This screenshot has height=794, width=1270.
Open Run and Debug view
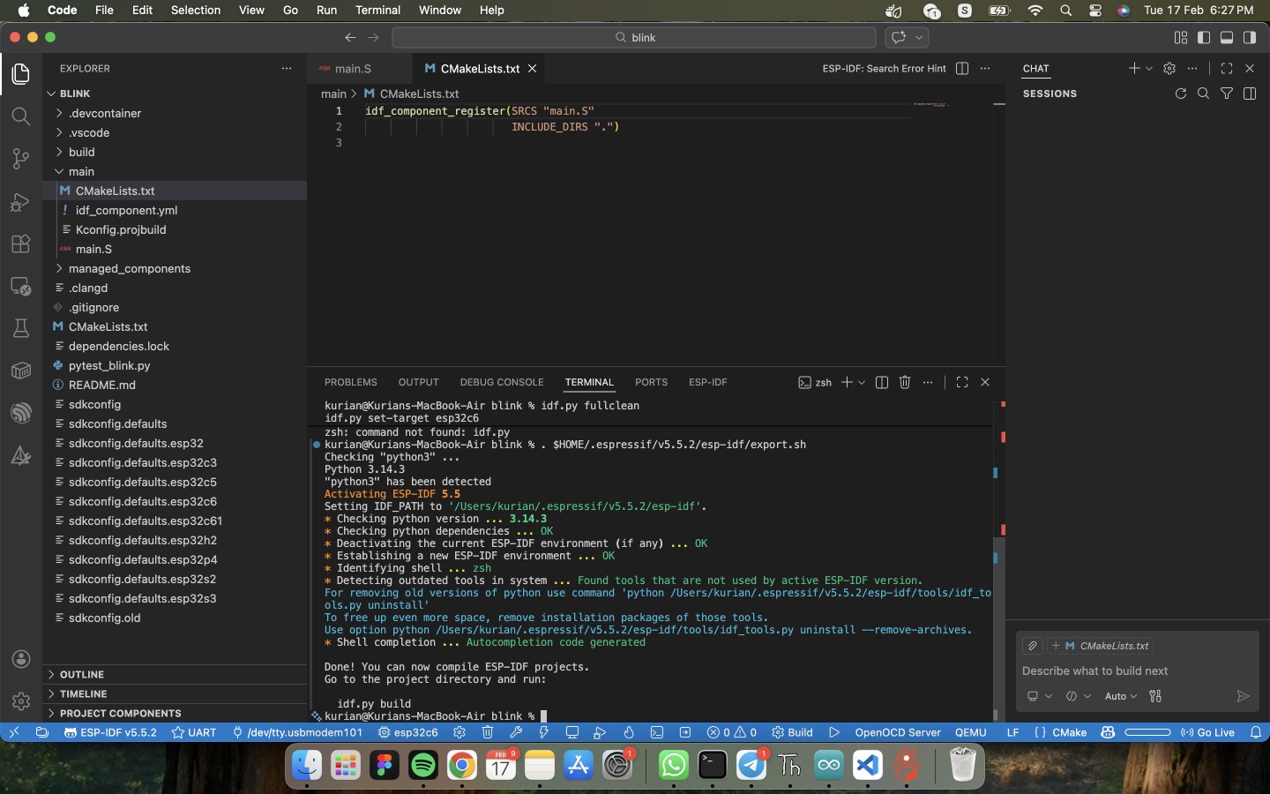tap(20, 202)
